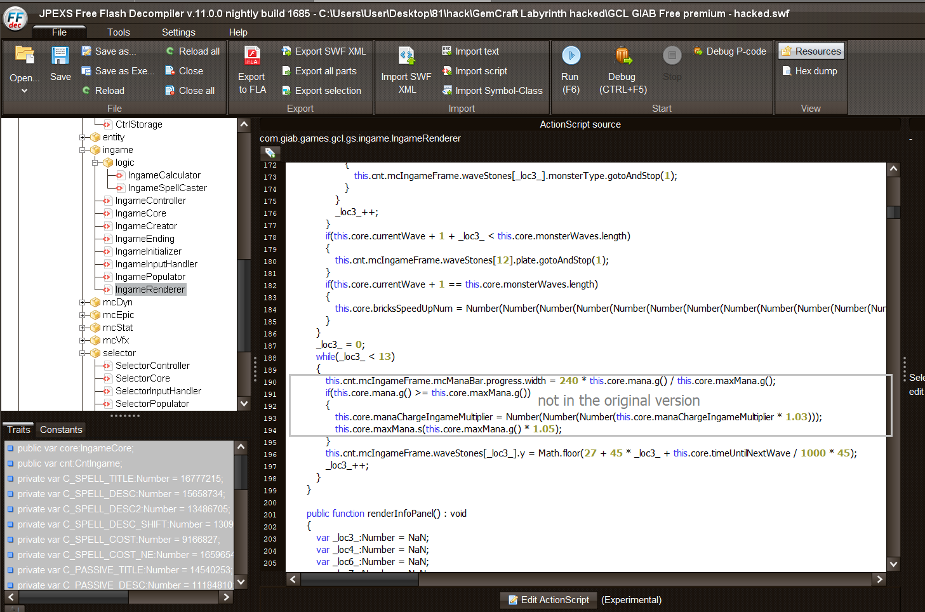Select IngamePopulator in the tree
This screenshot has width=925, height=612.
[150, 277]
